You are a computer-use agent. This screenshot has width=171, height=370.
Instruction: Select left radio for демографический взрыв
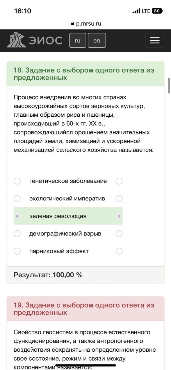point(17,234)
